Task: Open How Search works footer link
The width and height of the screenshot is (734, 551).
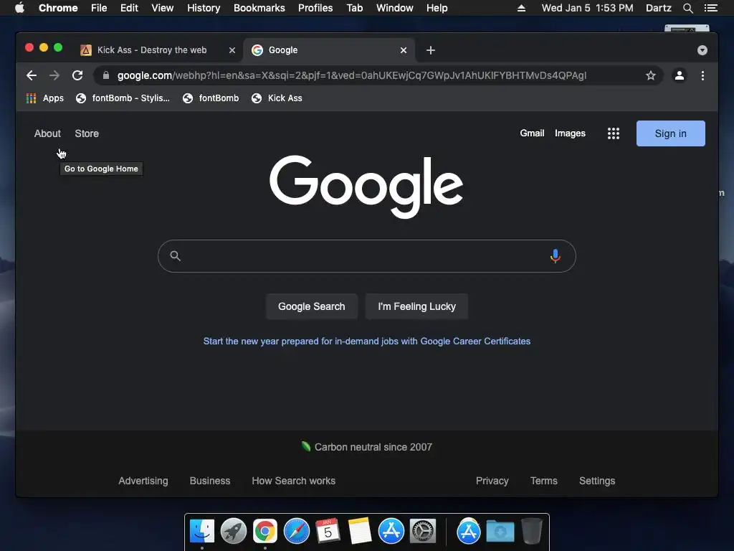Action: click(293, 481)
